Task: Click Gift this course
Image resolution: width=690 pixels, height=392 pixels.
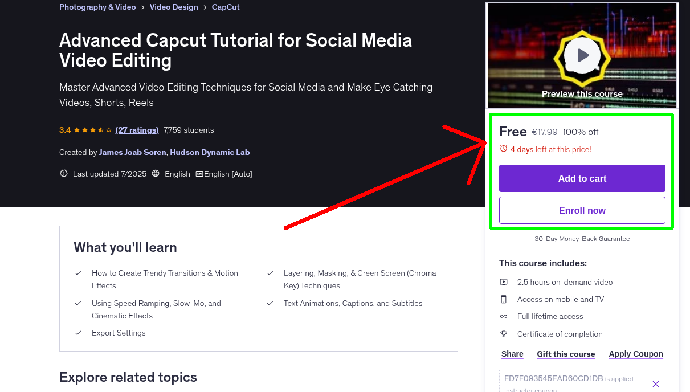Action: coord(566,354)
